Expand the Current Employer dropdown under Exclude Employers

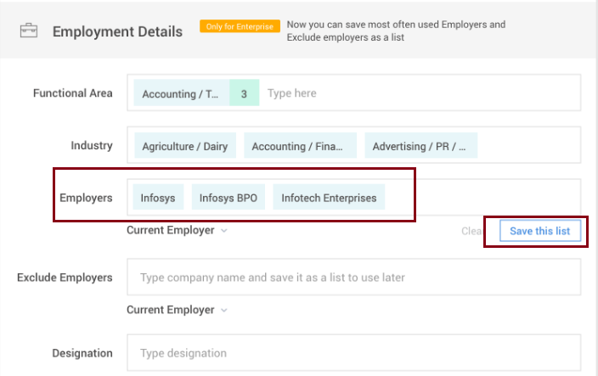[x=177, y=310]
